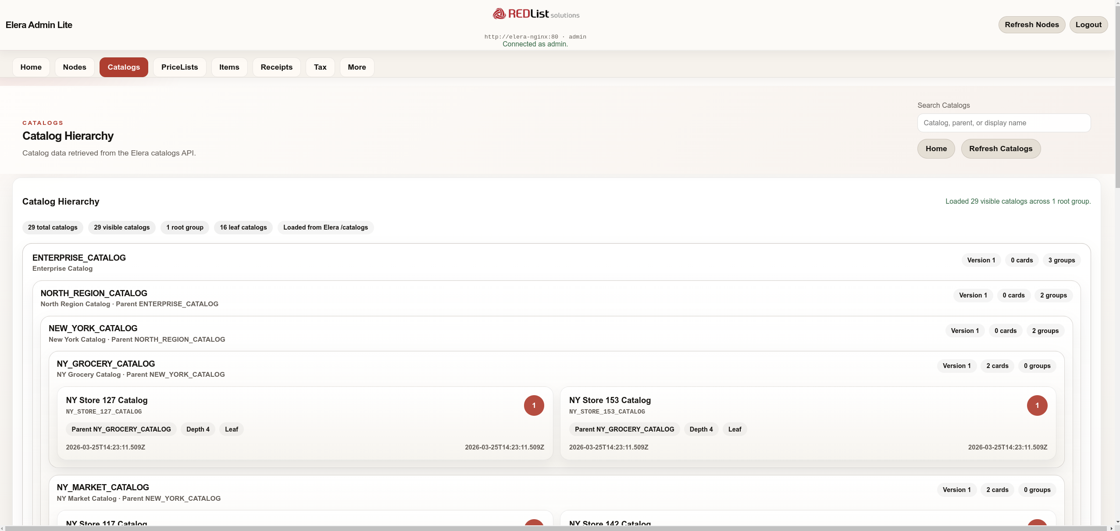Select the ENTERPRISE_CATALOG root group header

pyautogui.click(x=79, y=258)
